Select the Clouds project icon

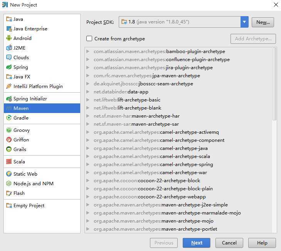9,58
